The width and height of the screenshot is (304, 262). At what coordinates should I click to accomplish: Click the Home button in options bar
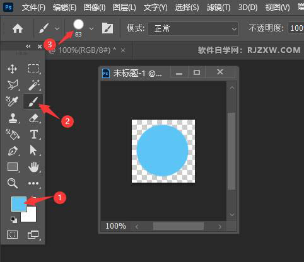(x=18, y=28)
